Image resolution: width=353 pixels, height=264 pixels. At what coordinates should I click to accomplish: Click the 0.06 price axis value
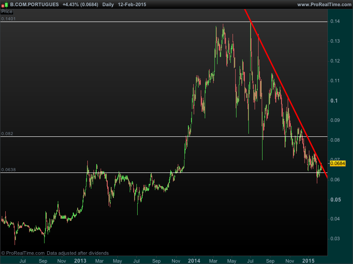point(335,180)
